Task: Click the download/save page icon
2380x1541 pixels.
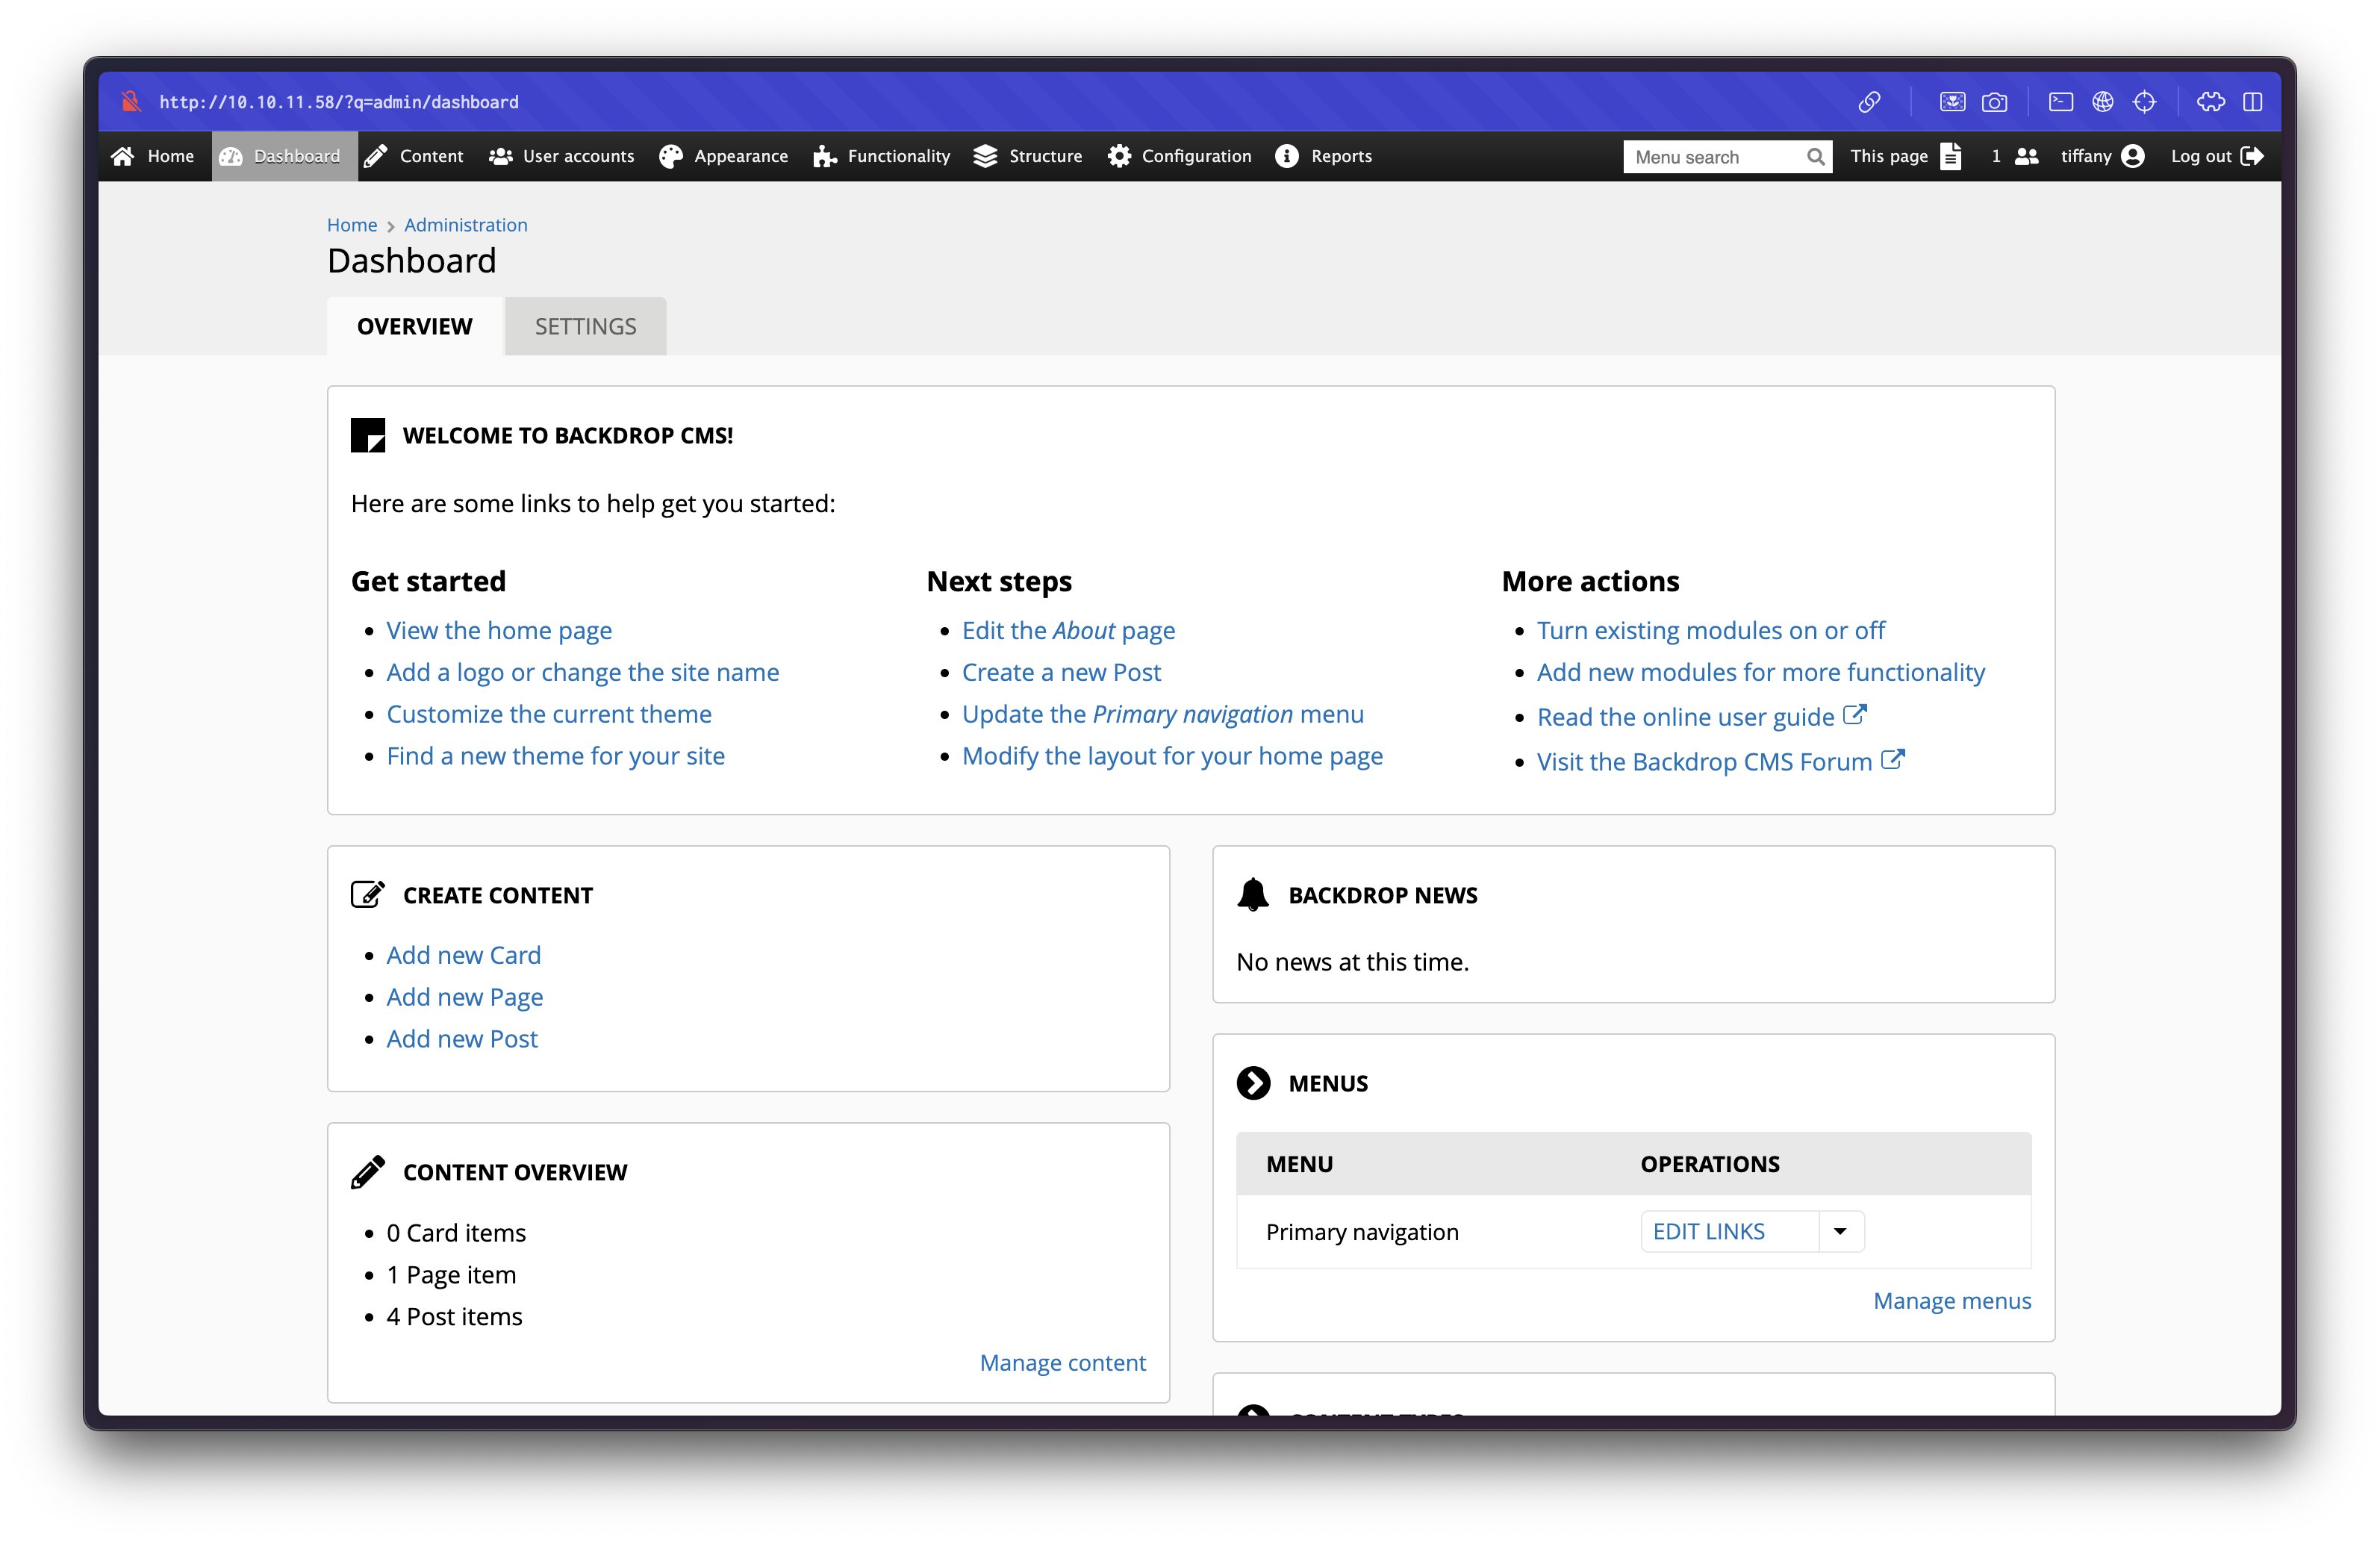Action: tap(1952, 102)
